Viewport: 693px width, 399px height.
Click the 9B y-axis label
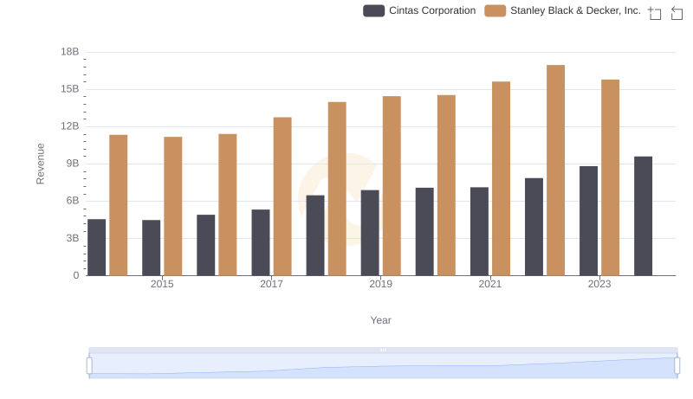pyautogui.click(x=73, y=164)
